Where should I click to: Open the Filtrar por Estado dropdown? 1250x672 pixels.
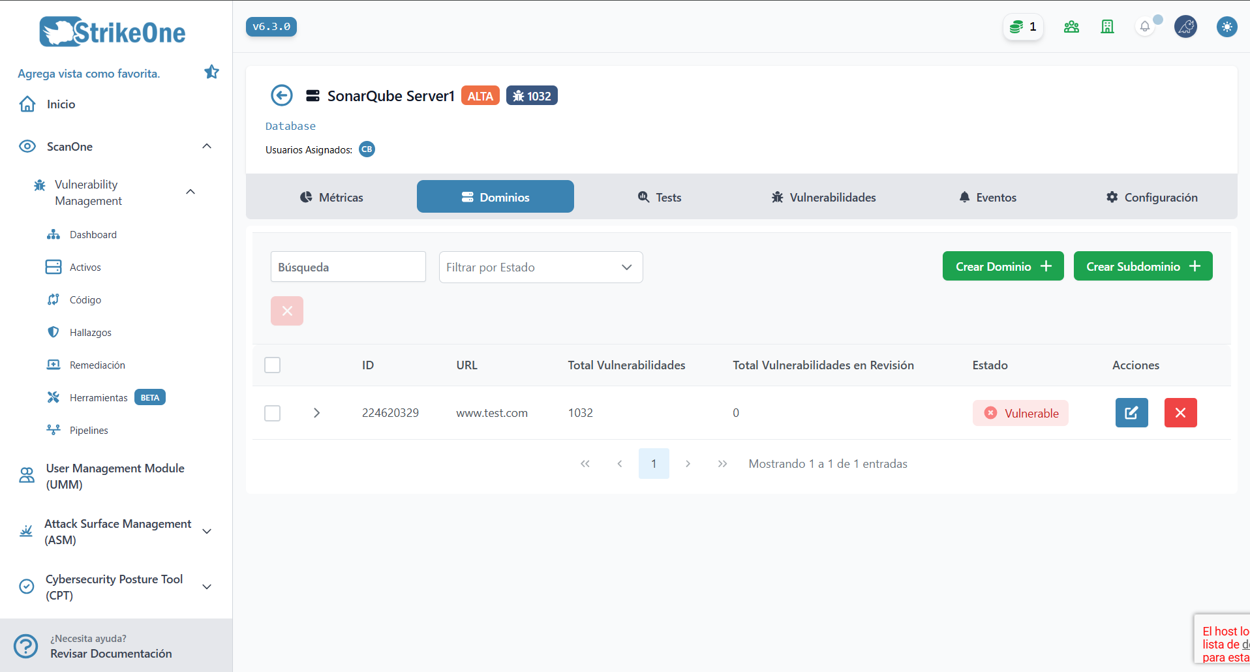click(x=540, y=267)
